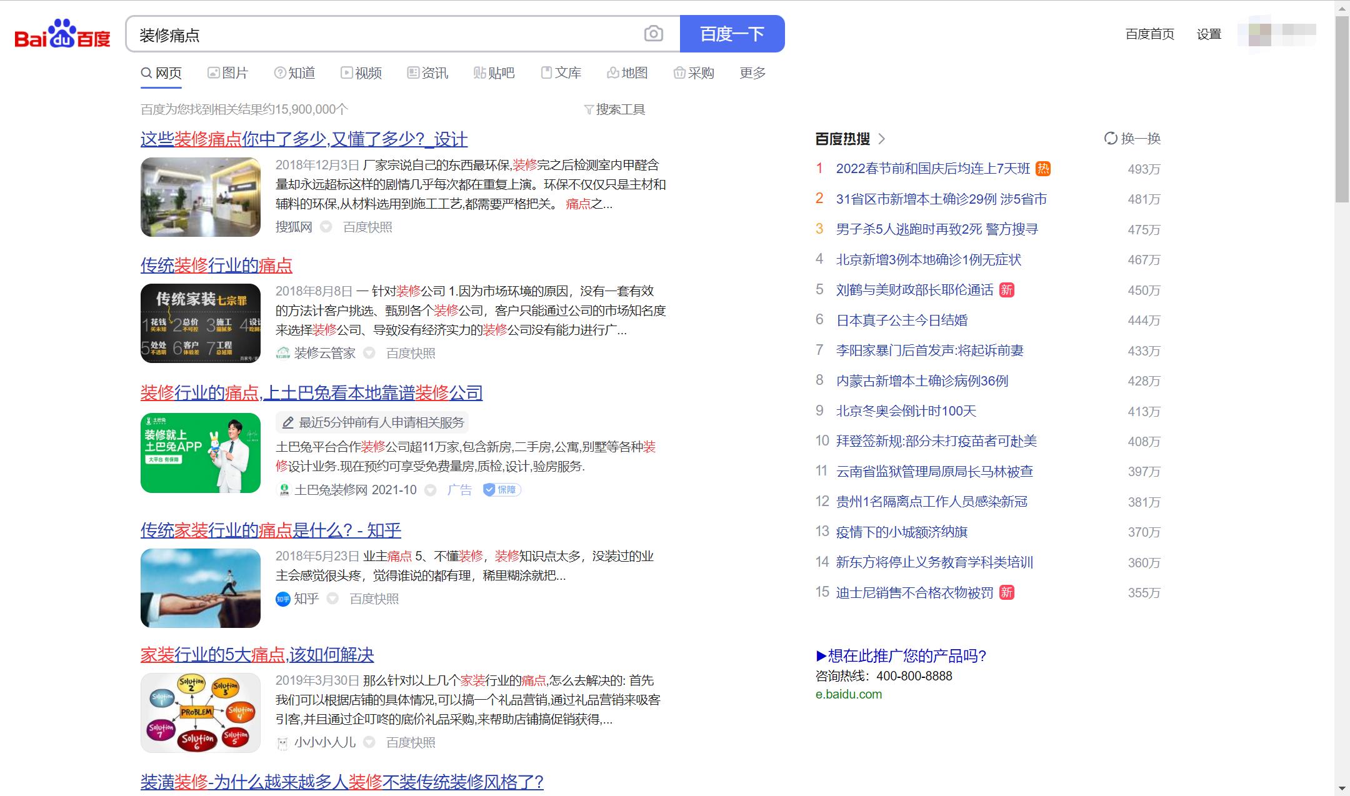Open the 更多 menu tab
Image resolution: width=1350 pixels, height=796 pixels.
tap(752, 73)
